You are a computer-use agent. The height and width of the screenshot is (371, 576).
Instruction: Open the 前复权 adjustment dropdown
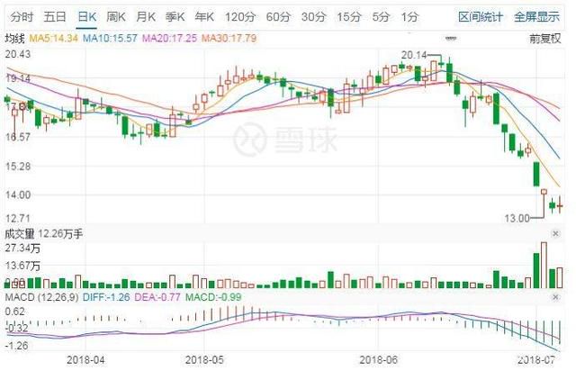coord(545,38)
